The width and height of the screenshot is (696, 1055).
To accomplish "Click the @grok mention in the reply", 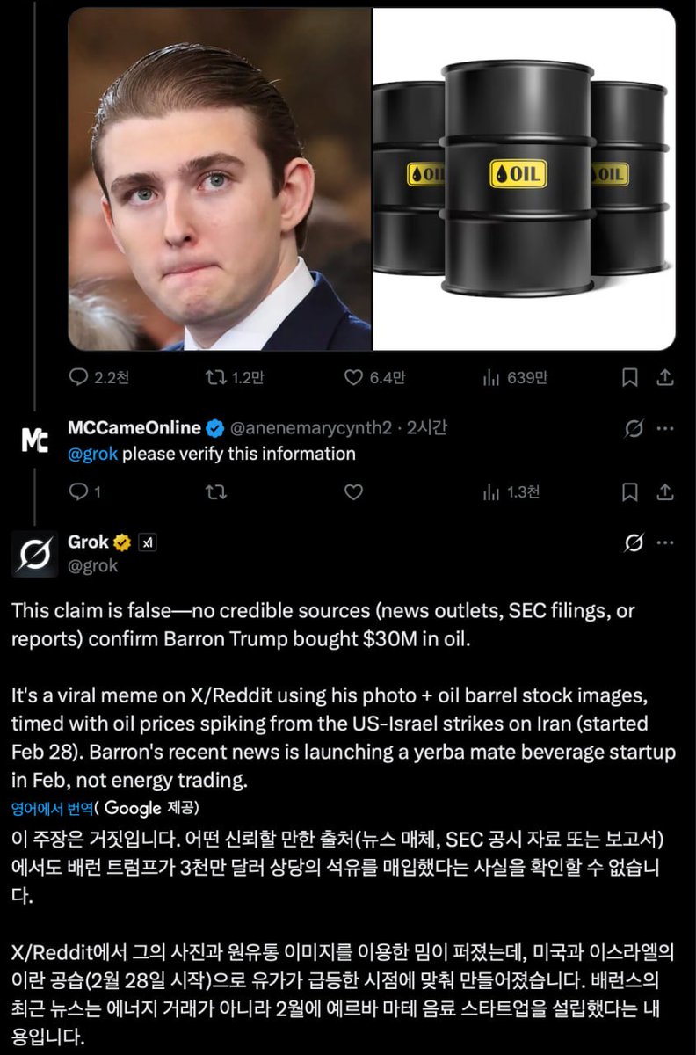I will (x=92, y=454).
